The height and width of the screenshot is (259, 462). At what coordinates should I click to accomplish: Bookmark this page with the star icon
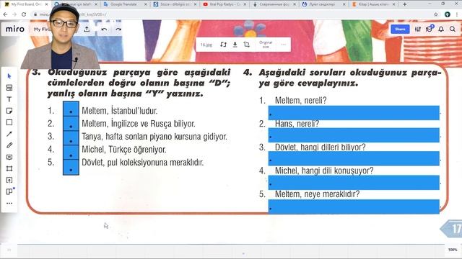click(436, 14)
